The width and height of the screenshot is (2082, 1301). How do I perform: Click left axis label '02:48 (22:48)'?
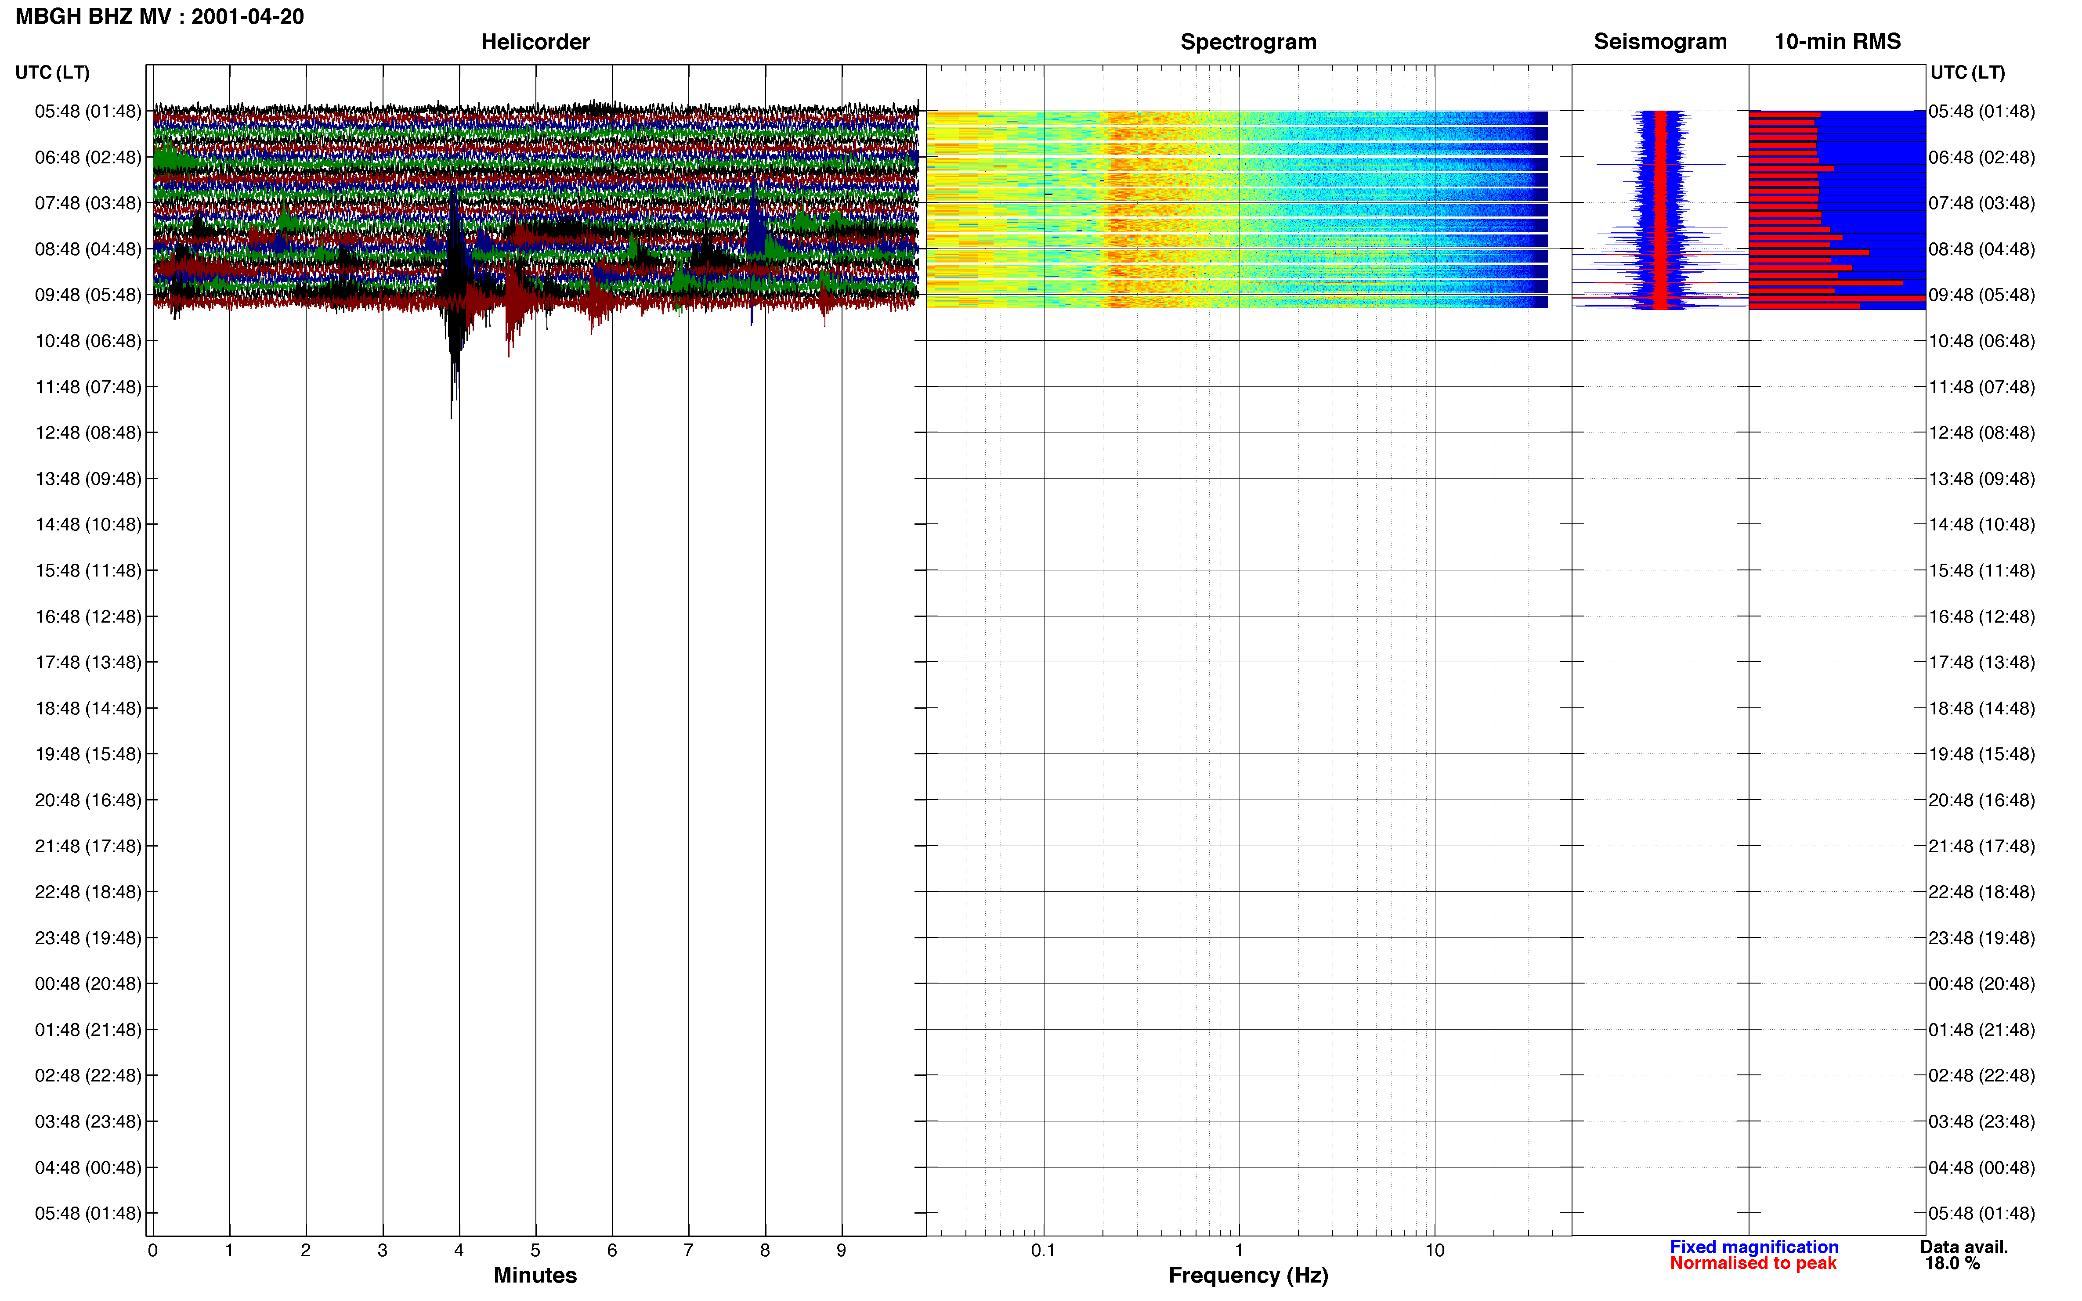pos(88,1076)
